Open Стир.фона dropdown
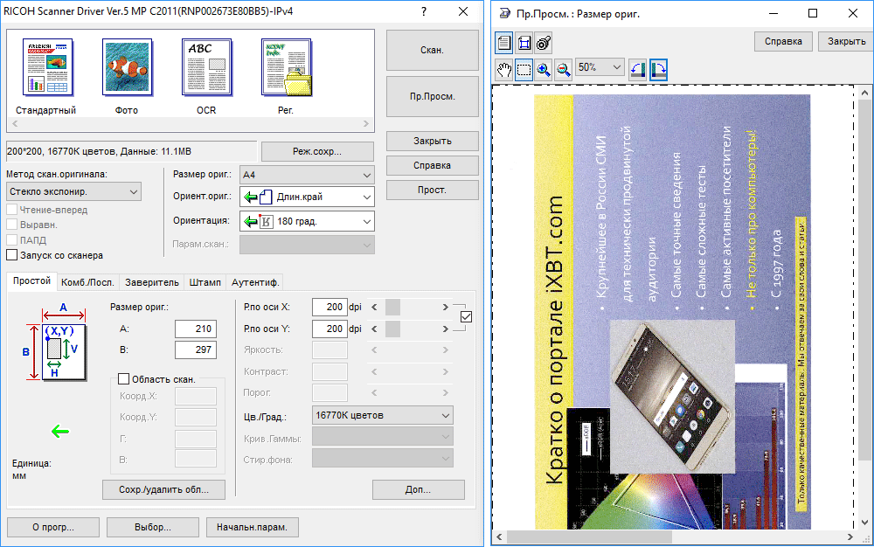 click(x=383, y=459)
